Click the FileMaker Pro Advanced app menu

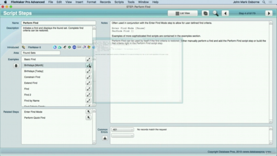28,2
